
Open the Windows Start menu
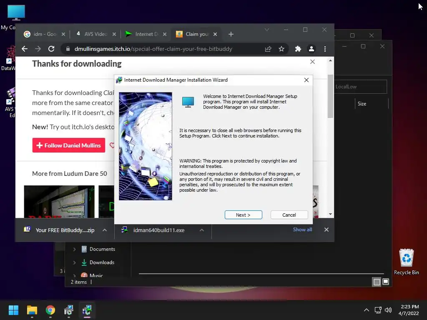pyautogui.click(x=13, y=310)
